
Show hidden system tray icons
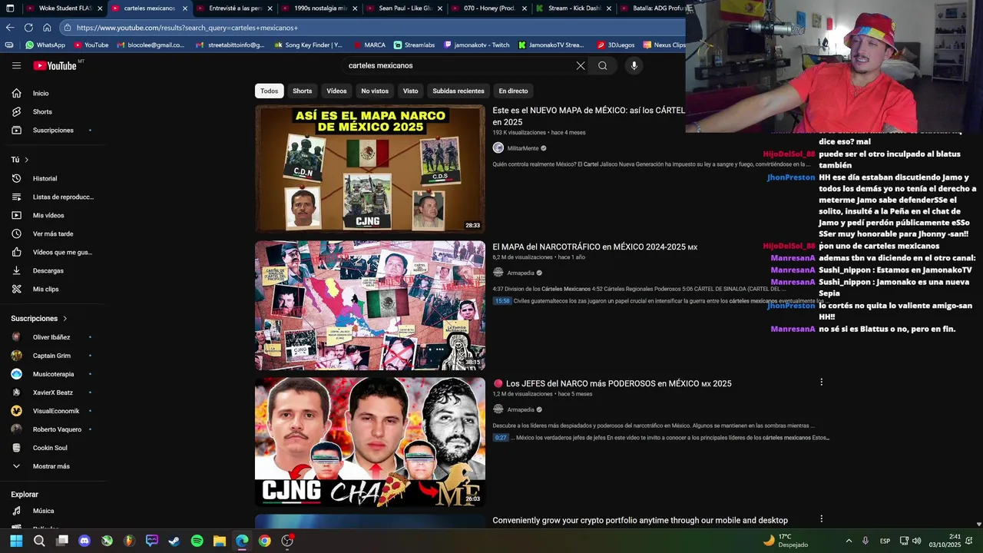[849, 541]
